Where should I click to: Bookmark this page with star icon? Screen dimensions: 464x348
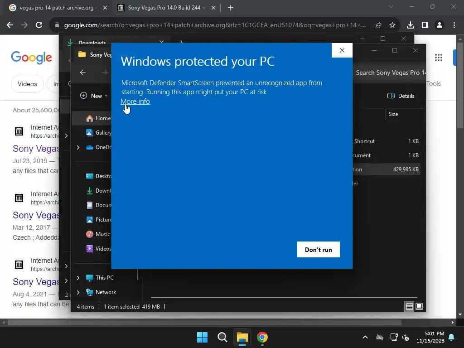[392, 25]
